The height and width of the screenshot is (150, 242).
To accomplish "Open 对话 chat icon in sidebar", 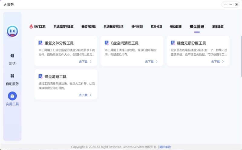I will [12, 56].
